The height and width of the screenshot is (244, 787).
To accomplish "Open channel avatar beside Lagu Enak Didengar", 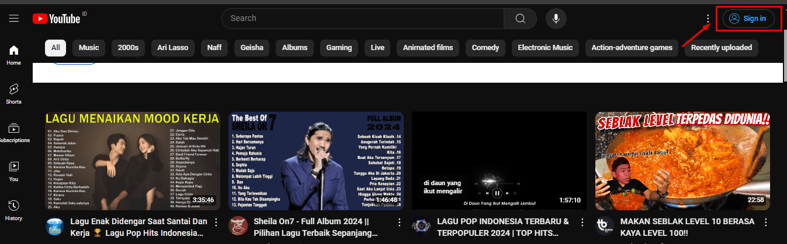I will click(x=55, y=227).
